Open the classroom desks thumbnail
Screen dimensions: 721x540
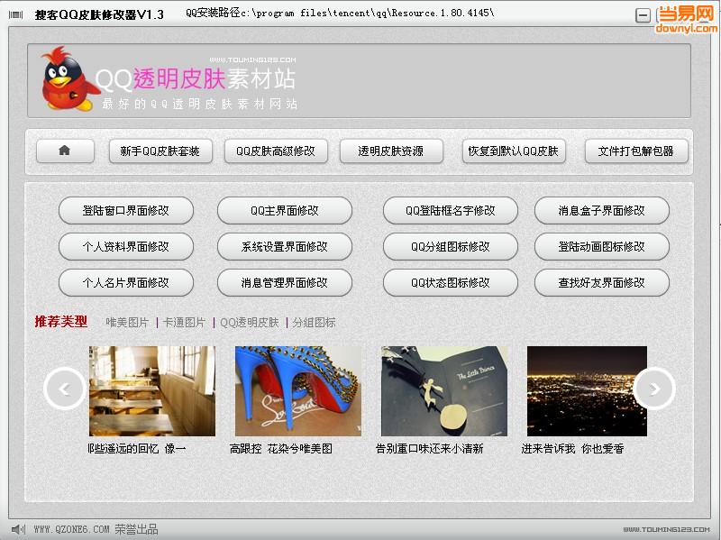click(152, 391)
